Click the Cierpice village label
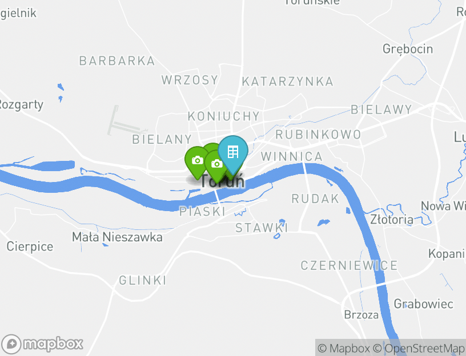The width and height of the screenshot is (466, 356). [30, 246]
